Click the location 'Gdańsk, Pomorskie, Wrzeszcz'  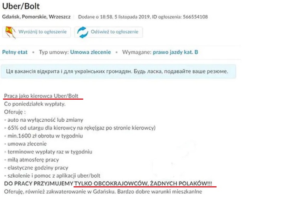36,17
